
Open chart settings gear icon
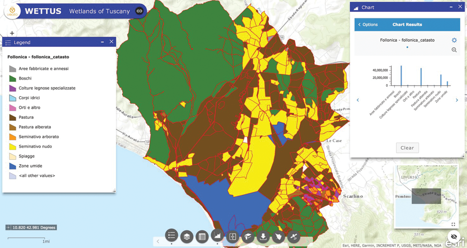[454, 40]
